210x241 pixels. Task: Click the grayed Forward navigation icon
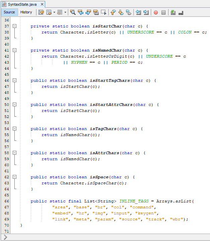(60, 12)
